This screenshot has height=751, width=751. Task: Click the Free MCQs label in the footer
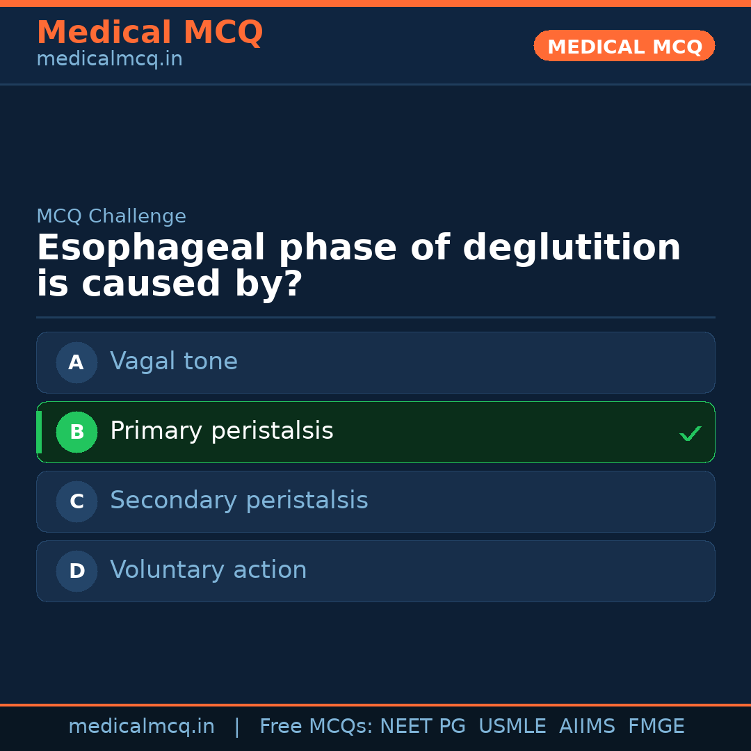click(x=316, y=727)
